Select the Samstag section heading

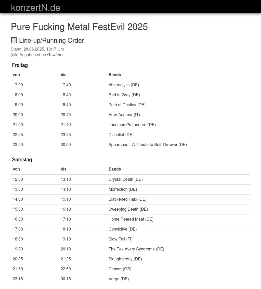22,160
